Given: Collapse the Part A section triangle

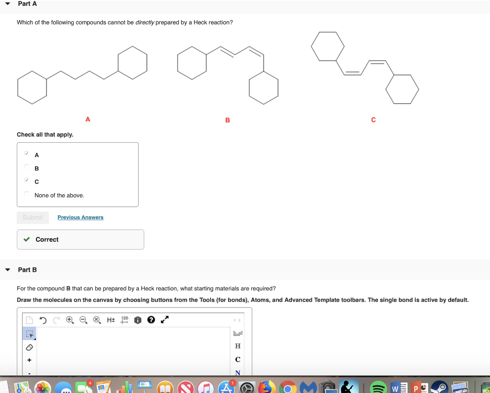Looking at the screenshot, I should [x=8, y=4].
